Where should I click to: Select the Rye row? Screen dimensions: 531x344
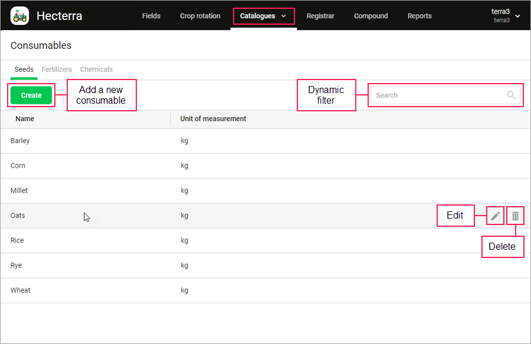click(265, 266)
